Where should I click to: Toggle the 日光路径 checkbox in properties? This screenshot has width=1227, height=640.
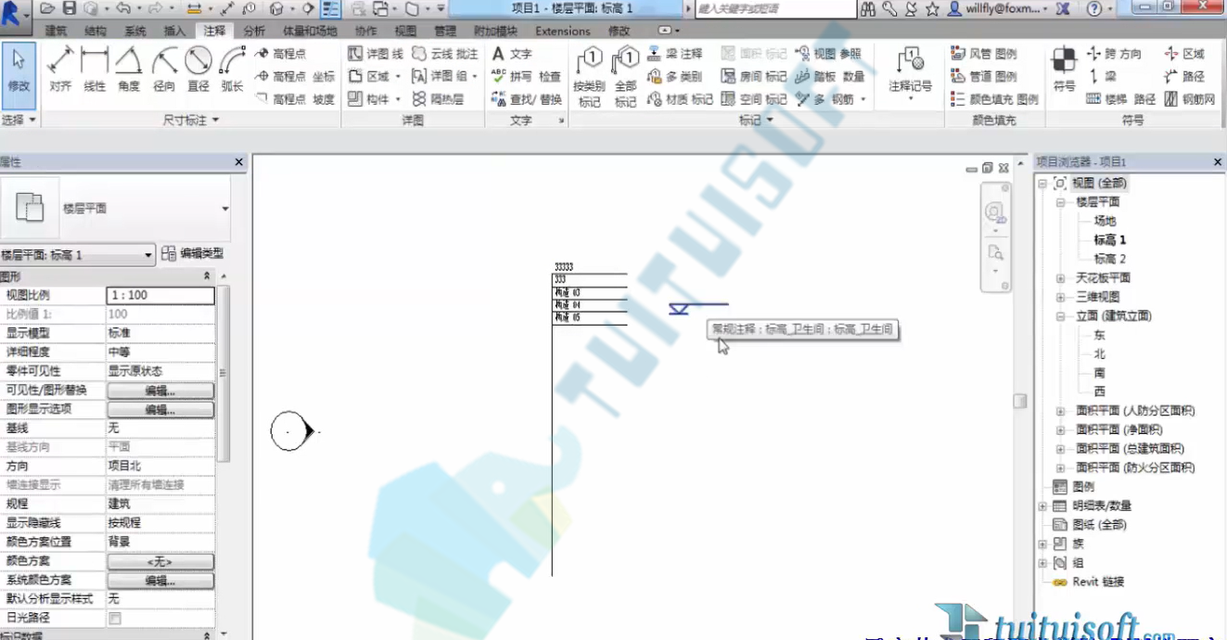pyautogui.click(x=115, y=618)
